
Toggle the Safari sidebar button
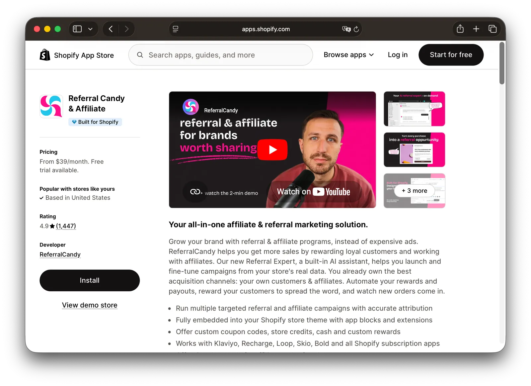[77, 29]
